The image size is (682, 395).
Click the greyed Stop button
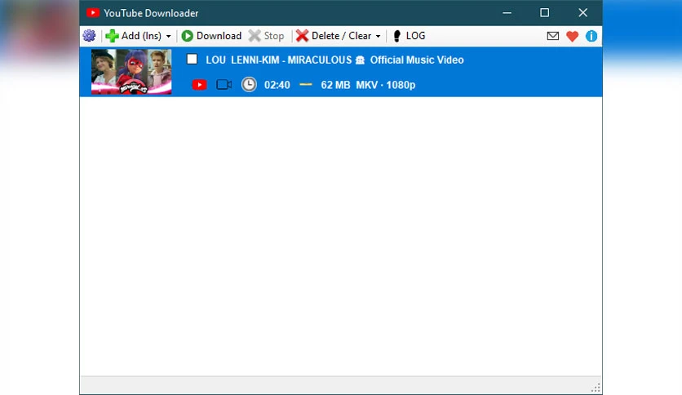[266, 36]
